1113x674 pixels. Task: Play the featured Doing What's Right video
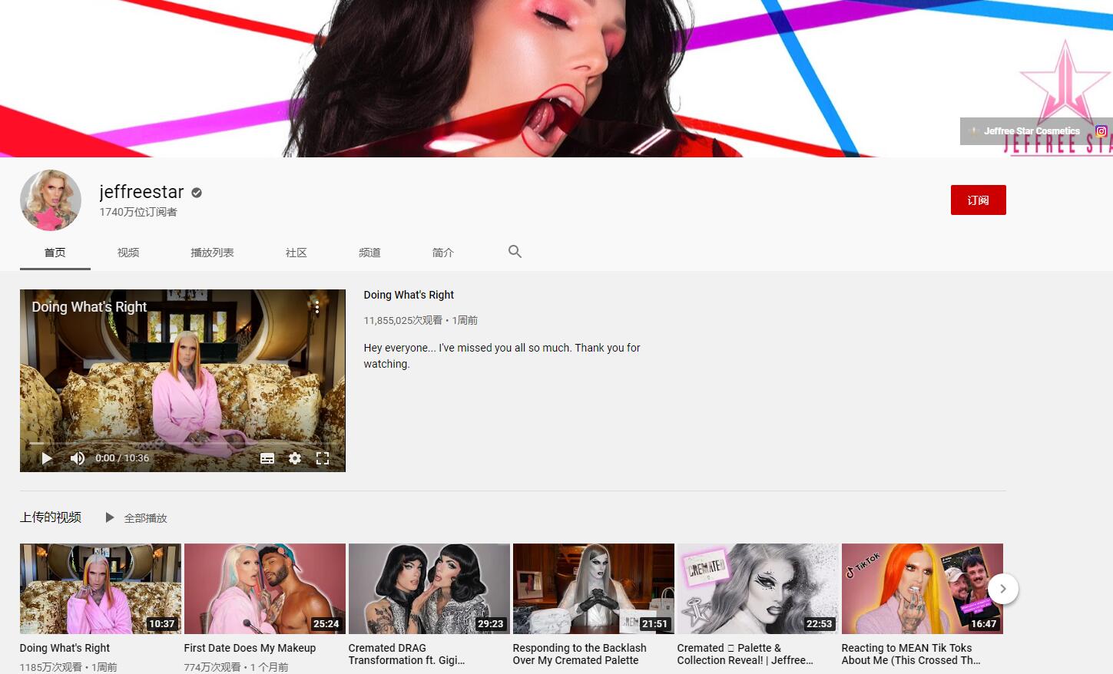point(47,458)
